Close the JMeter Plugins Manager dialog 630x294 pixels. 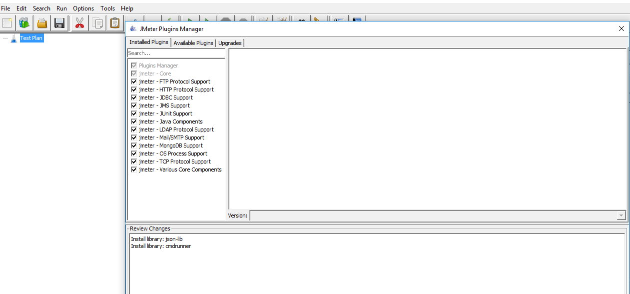point(621,28)
